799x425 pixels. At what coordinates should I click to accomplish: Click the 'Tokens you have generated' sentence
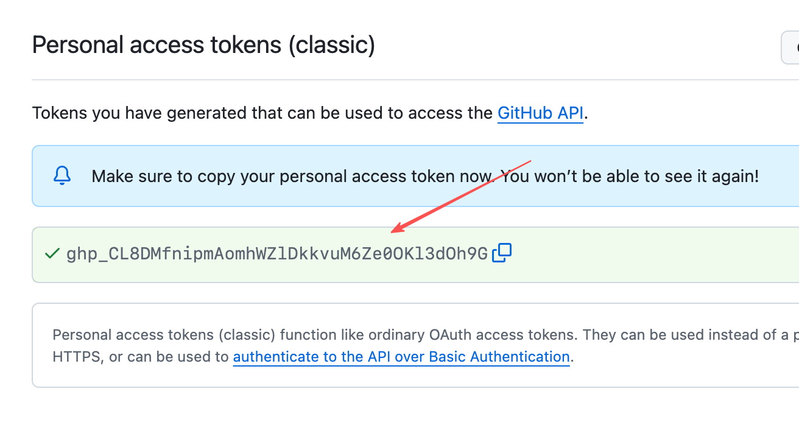(x=262, y=113)
